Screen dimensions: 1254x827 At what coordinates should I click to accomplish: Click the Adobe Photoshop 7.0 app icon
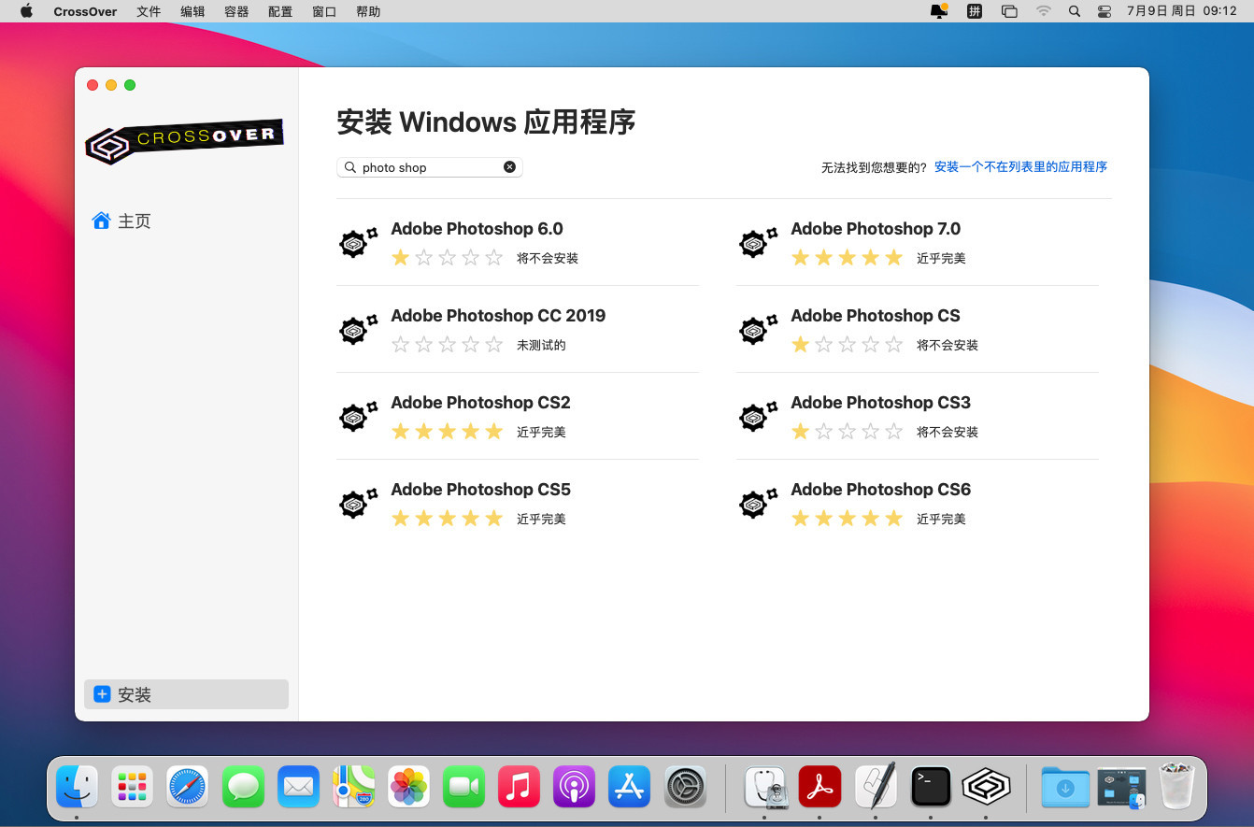point(758,243)
